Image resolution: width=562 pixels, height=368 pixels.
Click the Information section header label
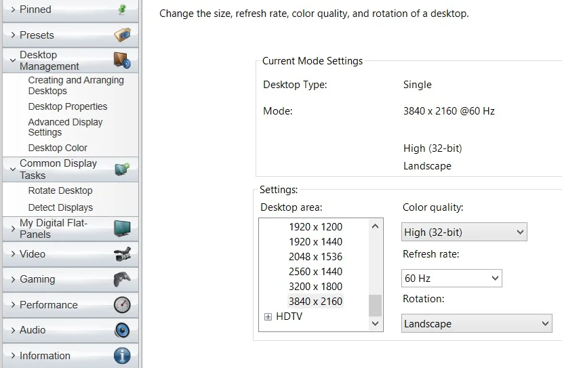point(45,356)
